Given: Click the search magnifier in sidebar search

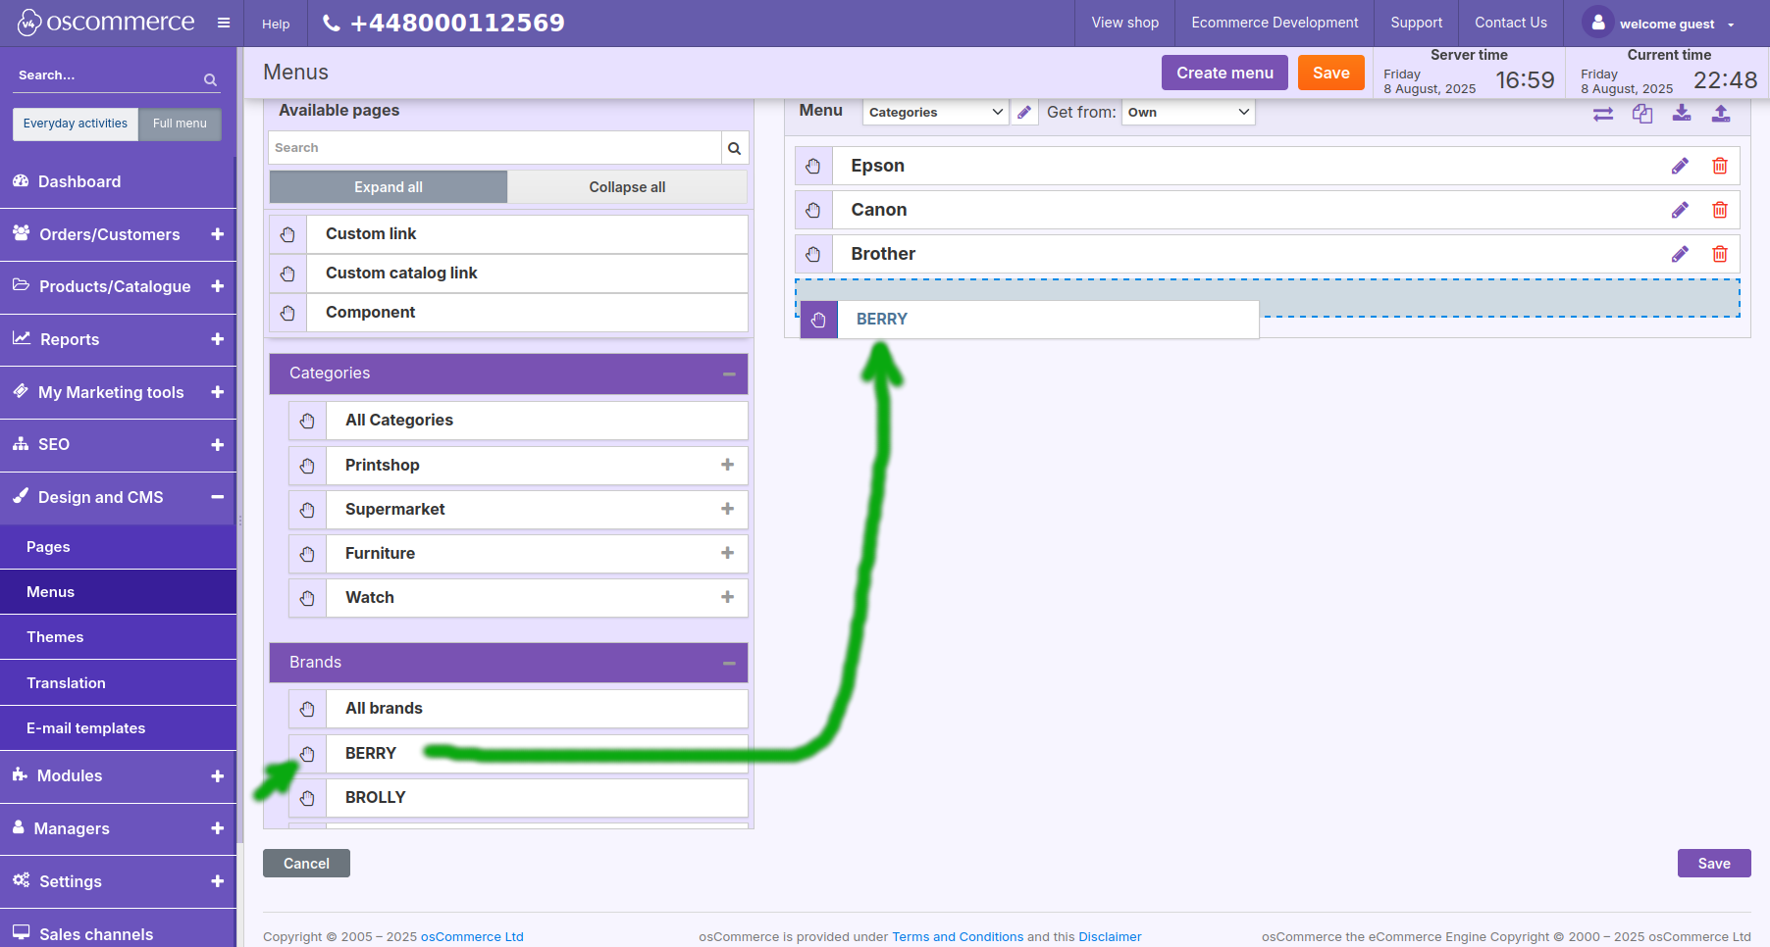Looking at the screenshot, I should (x=210, y=79).
